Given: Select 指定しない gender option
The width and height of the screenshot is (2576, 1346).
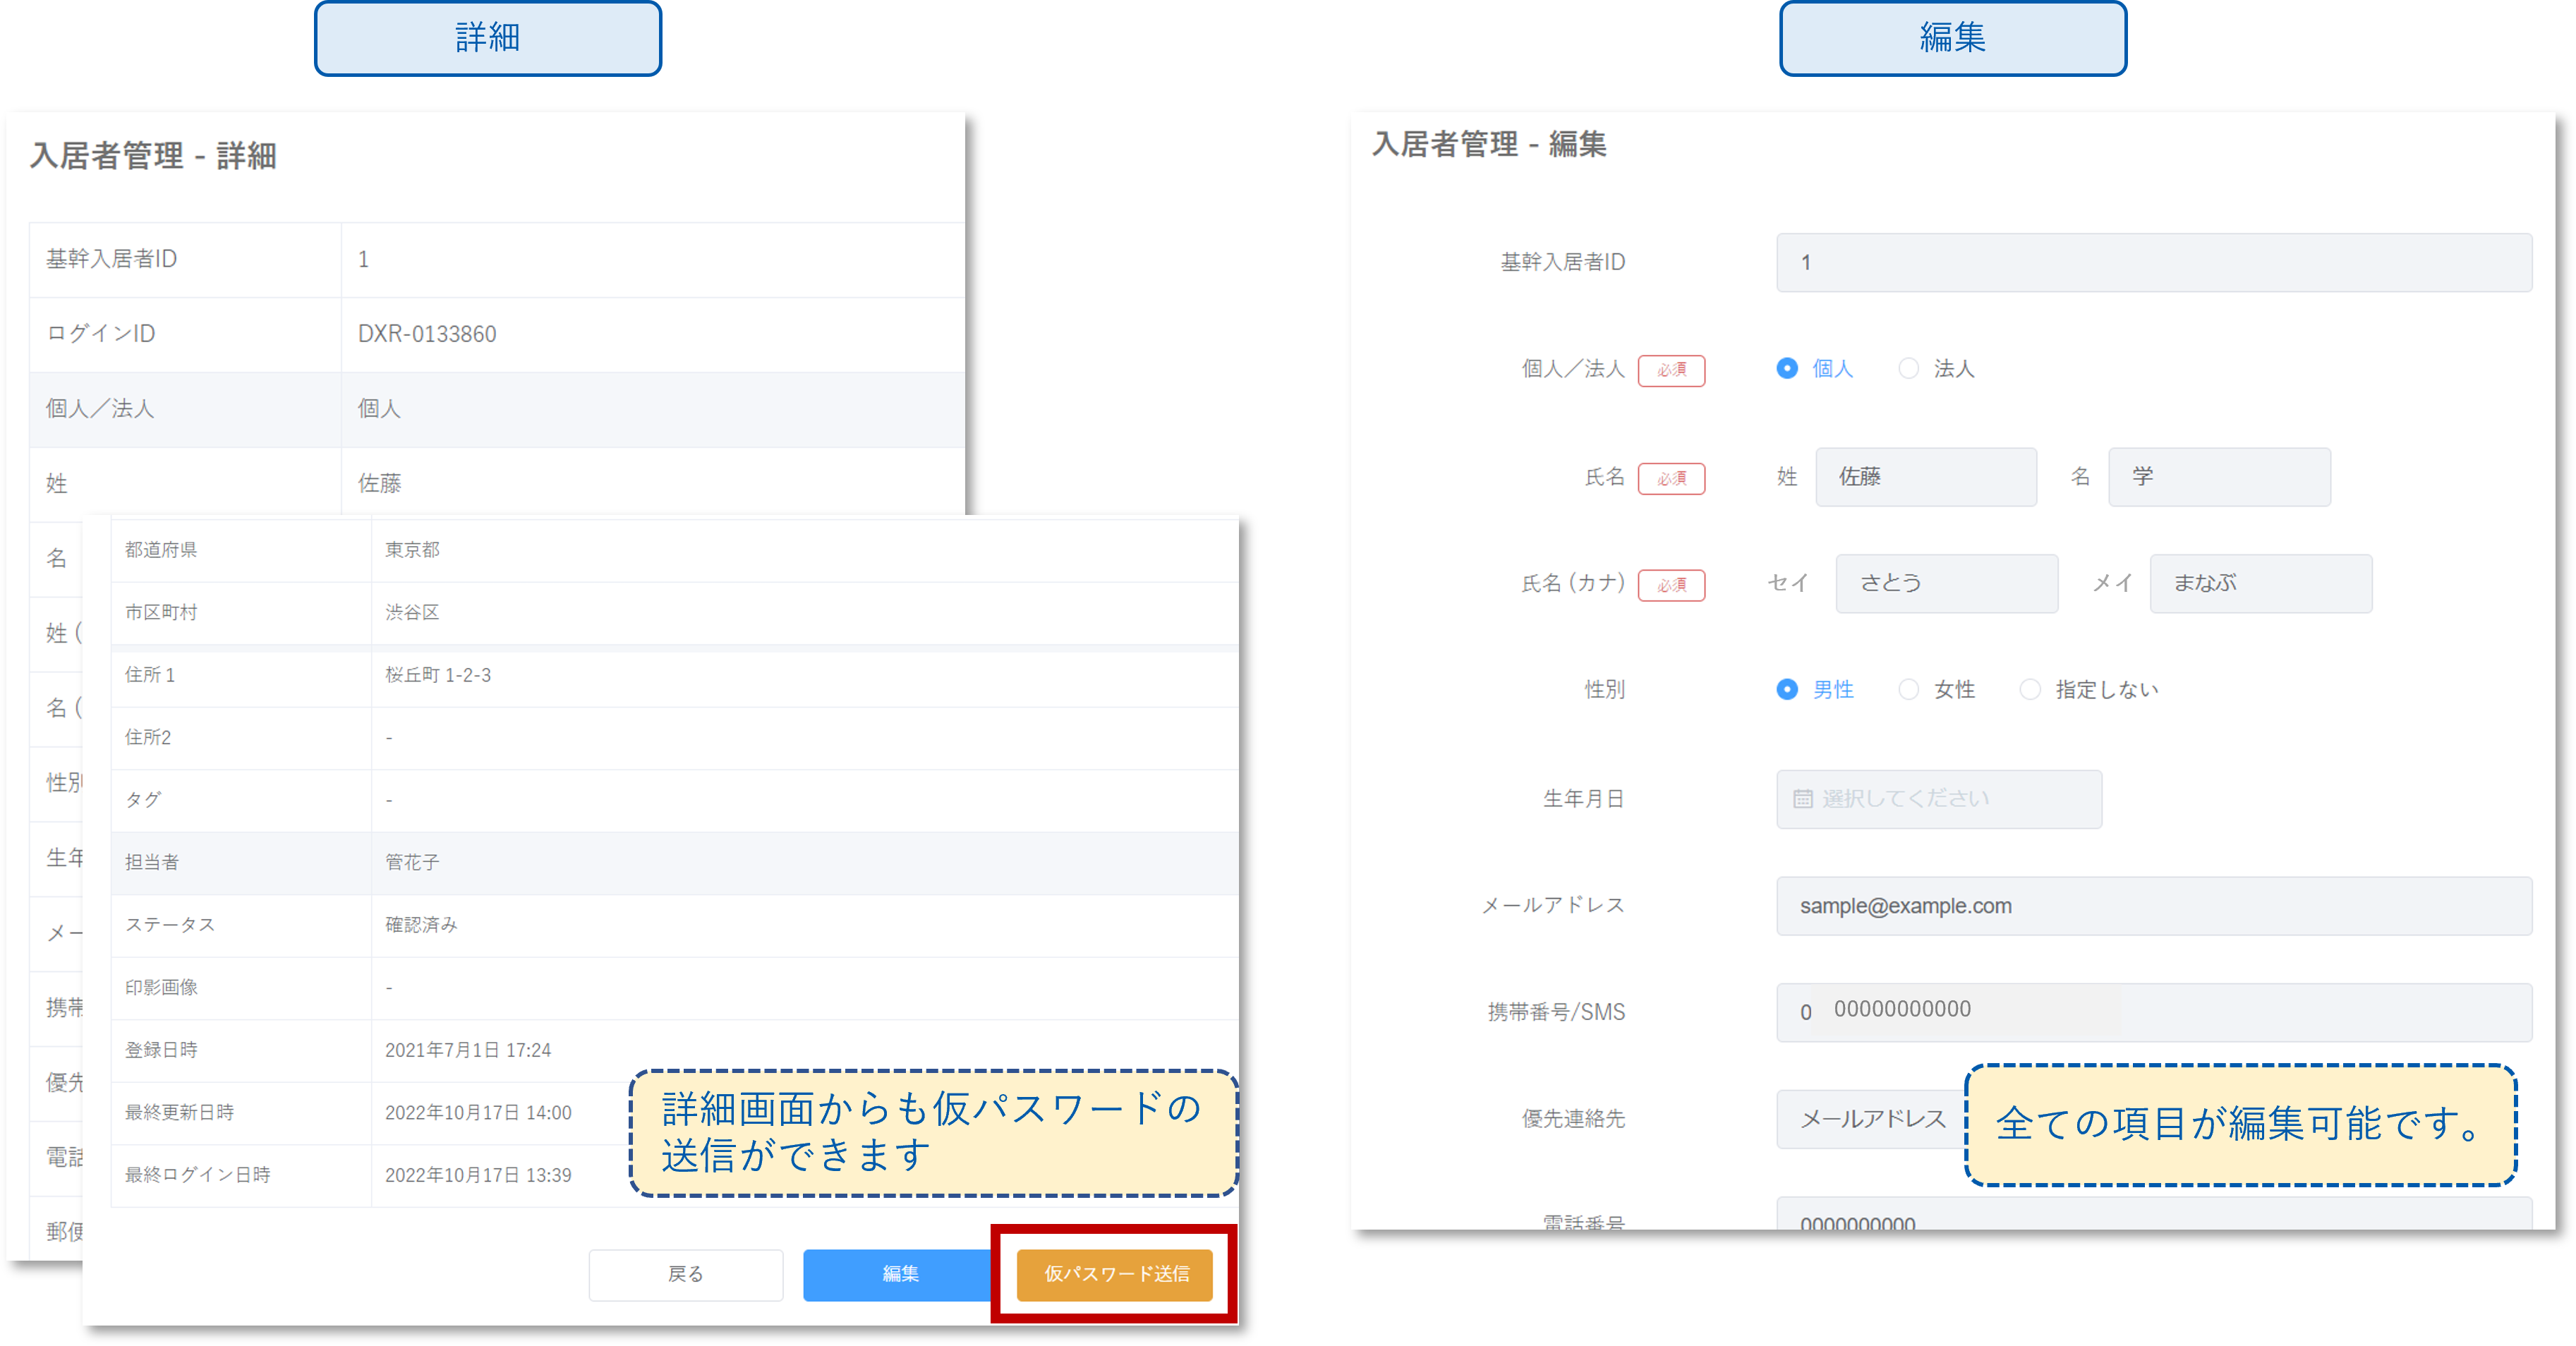Looking at the screenshot, I should [2030, 690].
